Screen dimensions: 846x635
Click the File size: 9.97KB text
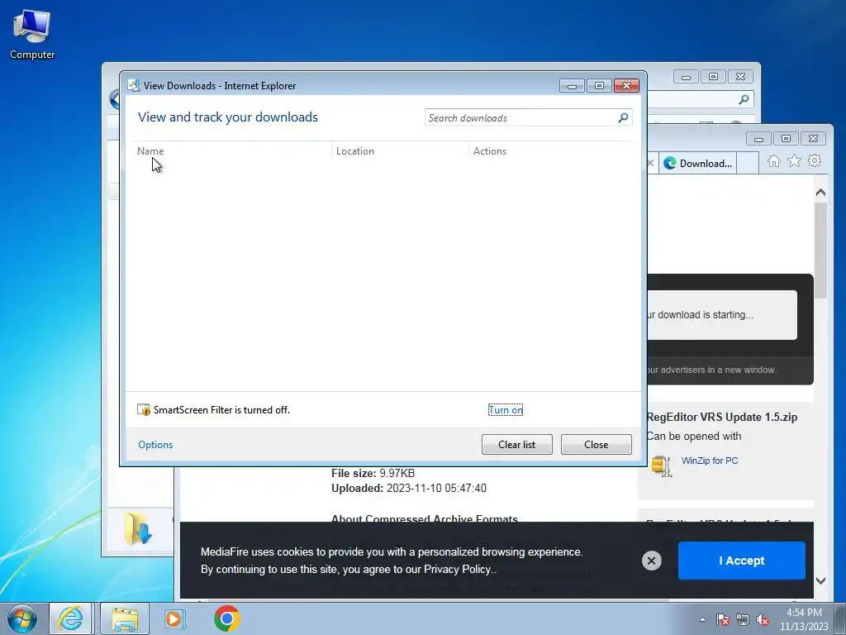[x=373, y=474]
